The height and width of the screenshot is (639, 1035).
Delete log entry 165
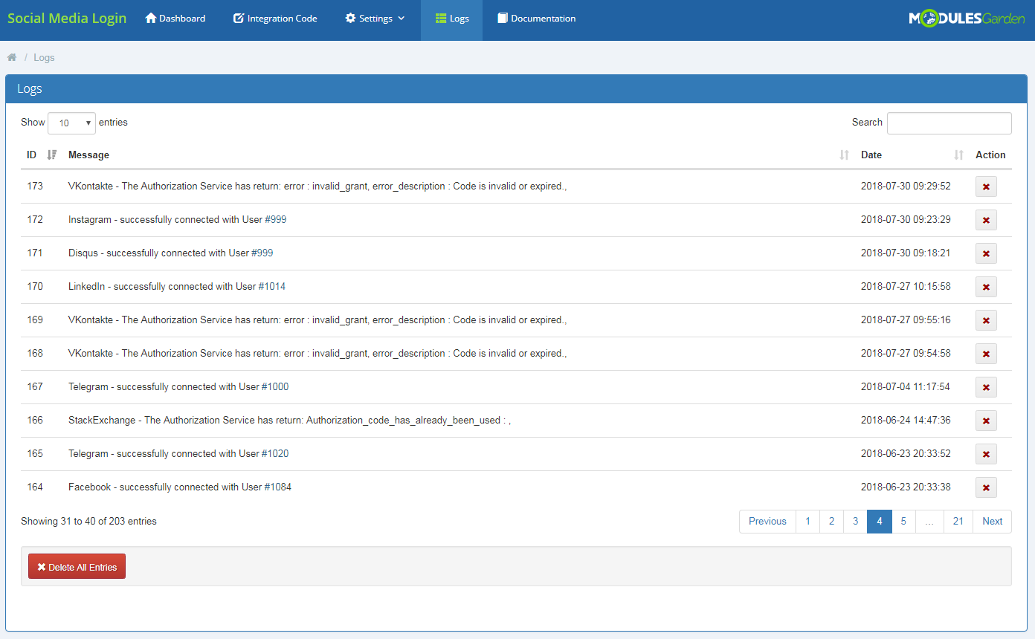986,454
